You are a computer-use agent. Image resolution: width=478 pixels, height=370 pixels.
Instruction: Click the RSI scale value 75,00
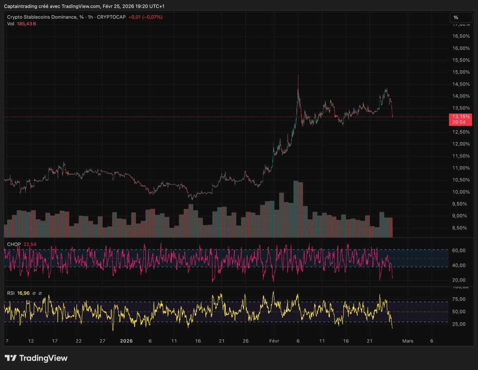tap(460, 299)
